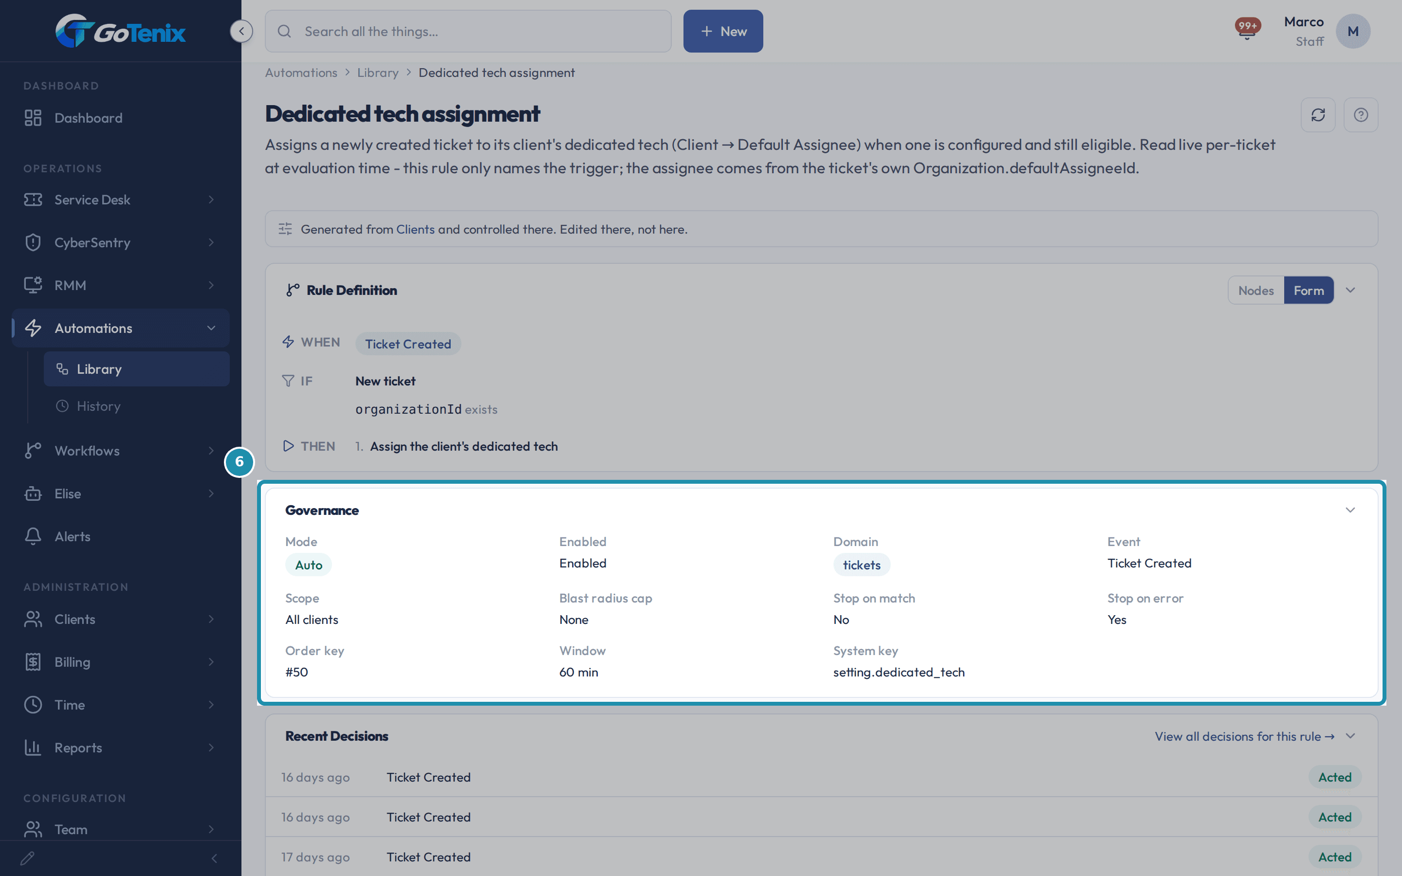Click the Auto mode badge
The width and height of the screenshot is (1402, 876).
309,565
